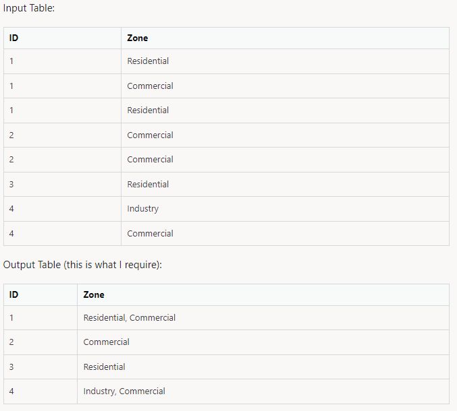
Task: Click the "Input Table:" heading text
Action: click(28, 8)
